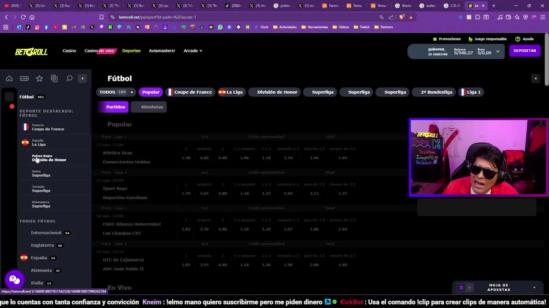549x308 pixels.
Task: Click the browser home button
Action: coord(32,17)
